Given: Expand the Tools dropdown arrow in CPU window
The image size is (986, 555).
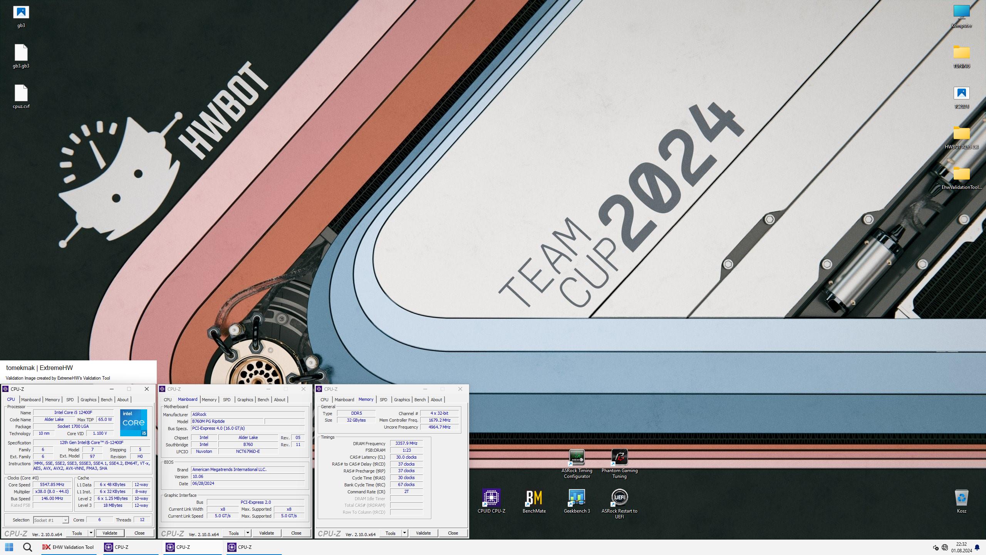Looking at the screenshot, I should click(x=91, y=533).
